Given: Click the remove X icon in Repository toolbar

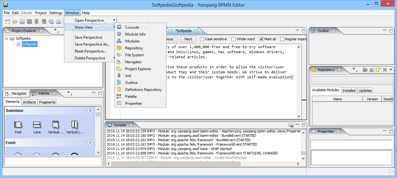Looking at the screenshot, I should coord(385,70).
